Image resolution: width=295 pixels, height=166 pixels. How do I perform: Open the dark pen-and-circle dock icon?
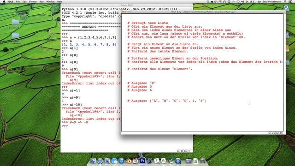[149, 161]
